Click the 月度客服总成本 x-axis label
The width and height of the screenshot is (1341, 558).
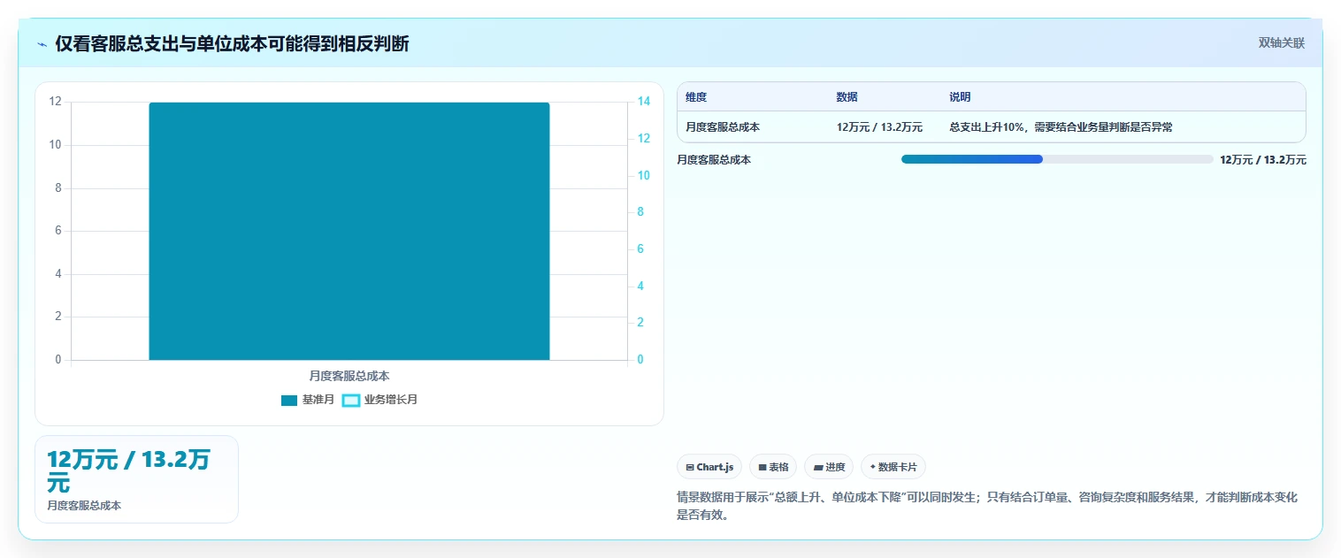point(349,376)
